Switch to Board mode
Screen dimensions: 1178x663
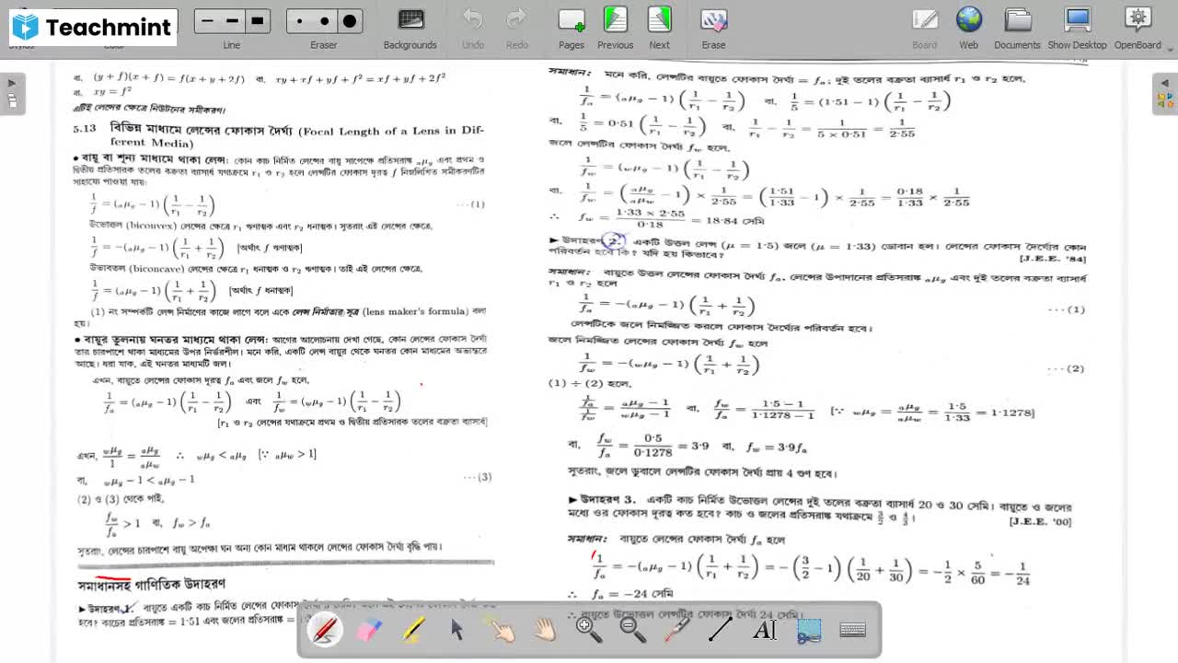point(925,29)
